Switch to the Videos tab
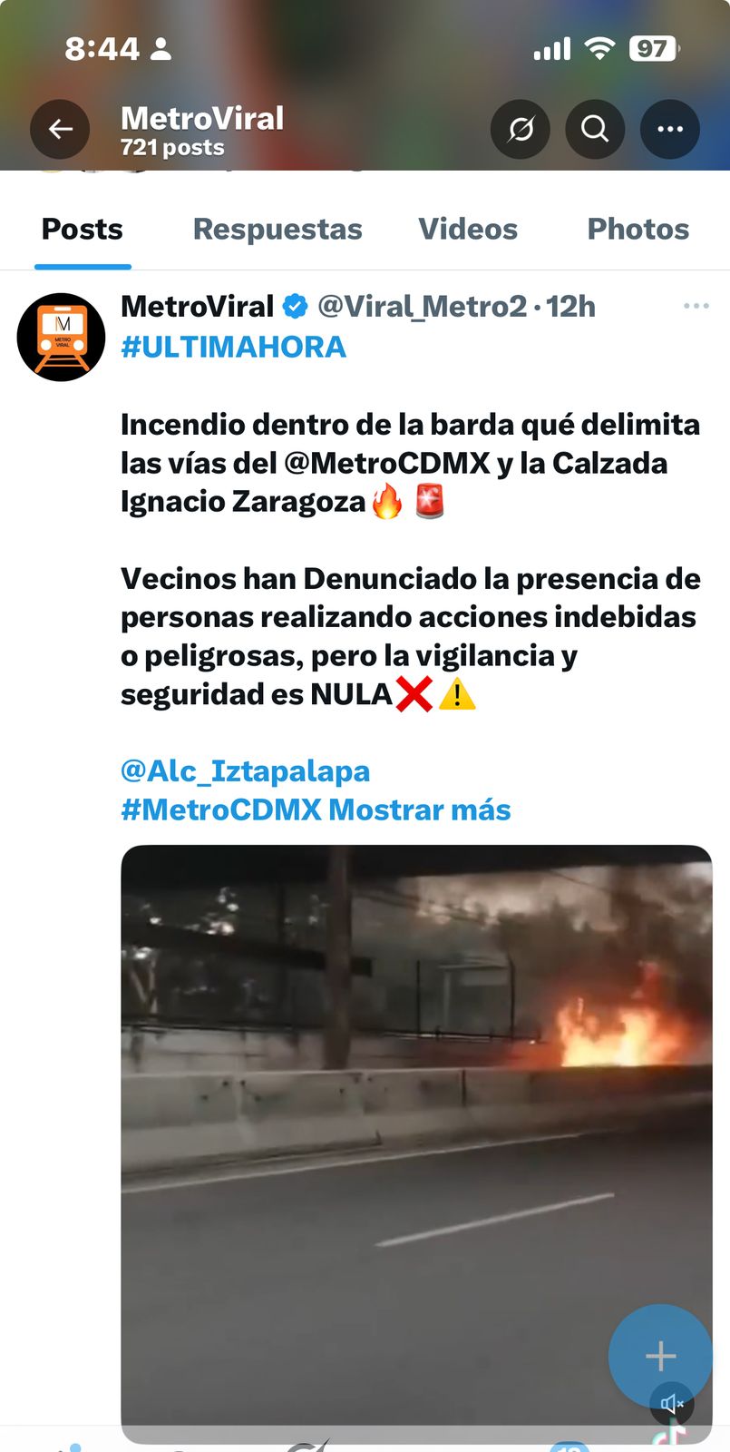Screen dimensions: 730x1452 (x=468, y=229)
